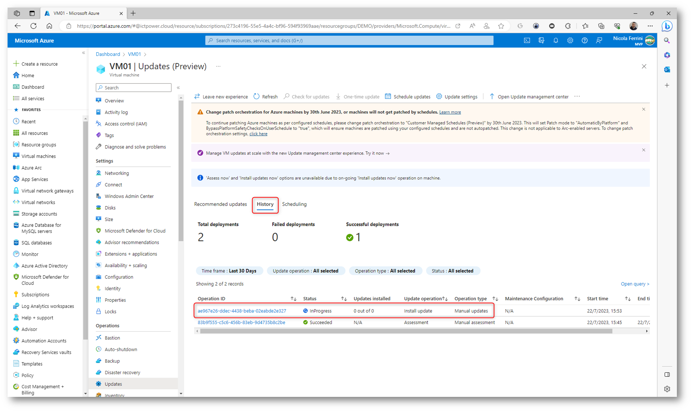Screen dimensions: 692x412
Task: Click the Refresh toolbar button
Action: [265, 97]
